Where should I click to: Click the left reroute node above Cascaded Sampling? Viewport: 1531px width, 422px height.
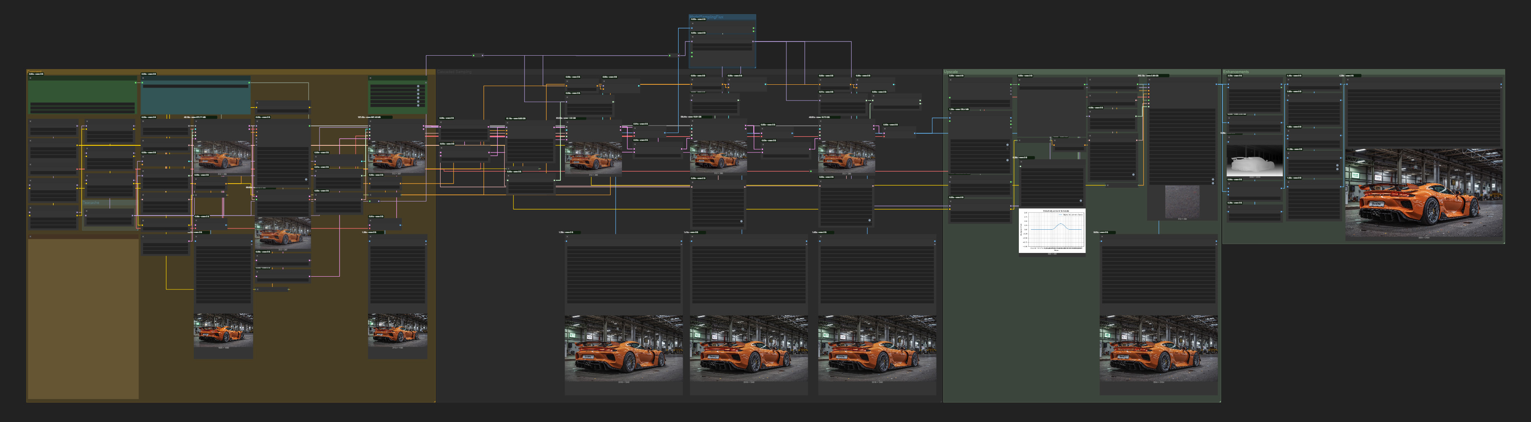(477, 55)
